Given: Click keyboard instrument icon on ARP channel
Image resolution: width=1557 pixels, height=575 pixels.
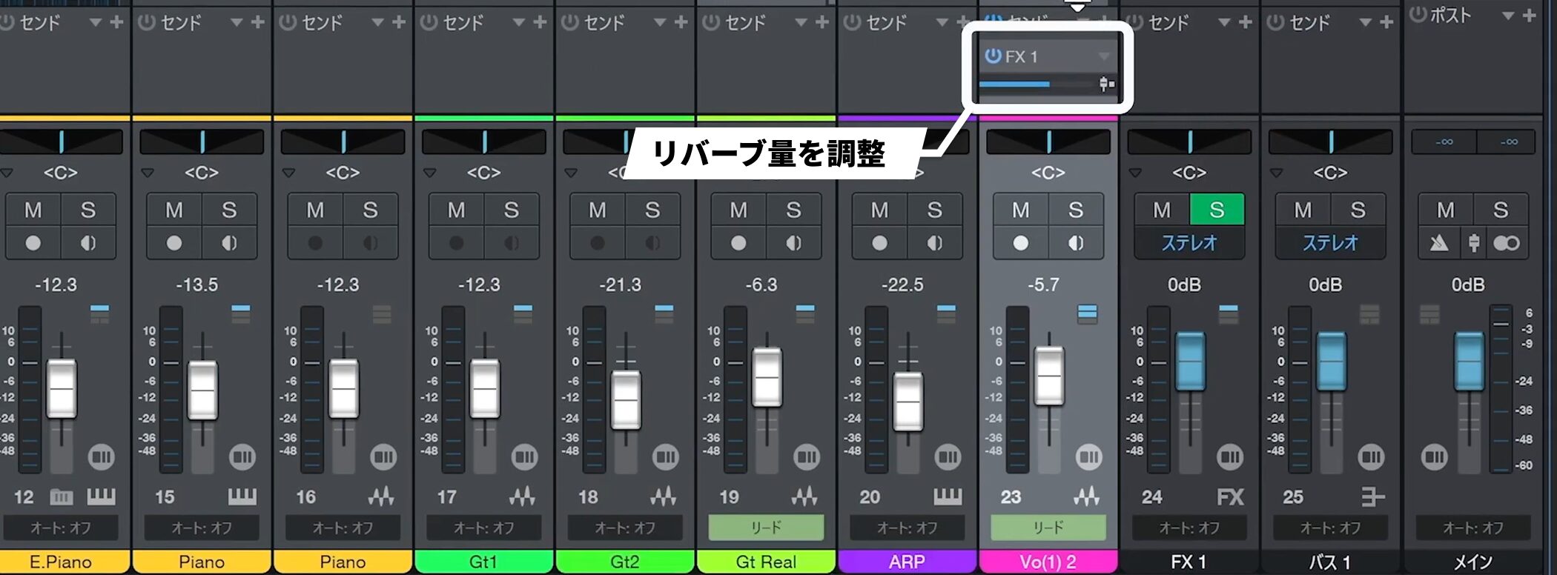Looking at the screenshot, I should pos(947,497).
